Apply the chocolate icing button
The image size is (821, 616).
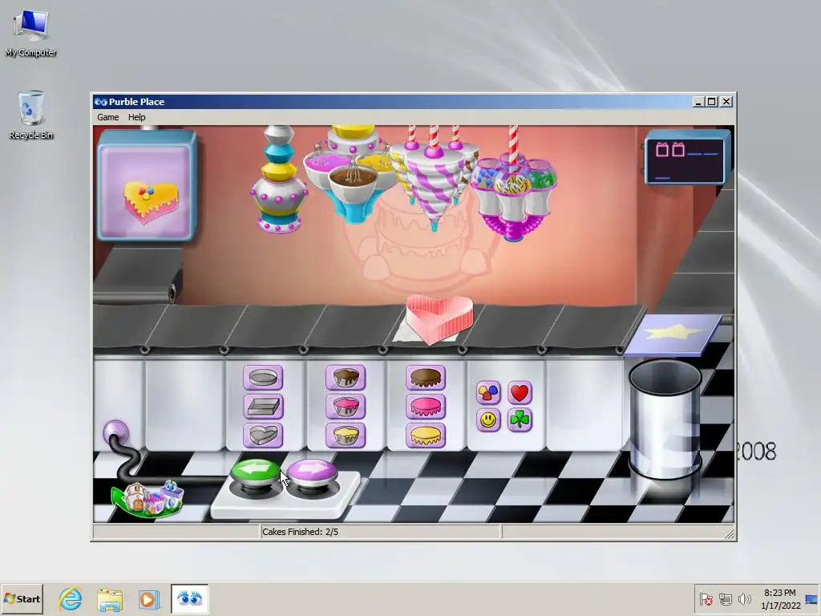pos(425,378)
